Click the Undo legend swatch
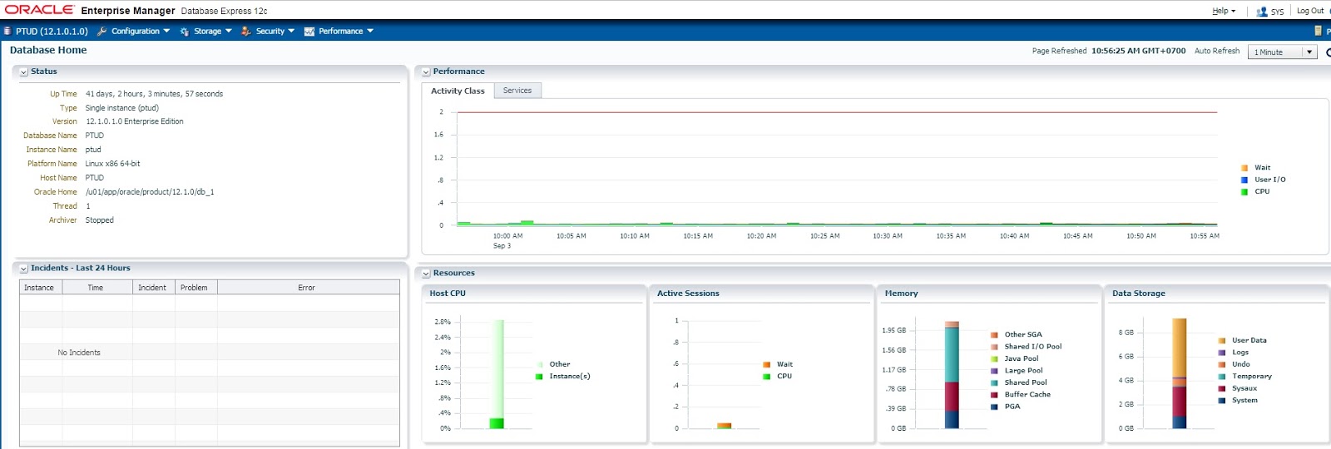 [1222, 364]
